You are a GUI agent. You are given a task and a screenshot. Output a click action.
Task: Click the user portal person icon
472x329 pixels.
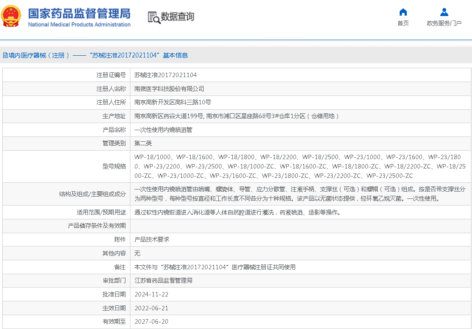tap(444, 12)
